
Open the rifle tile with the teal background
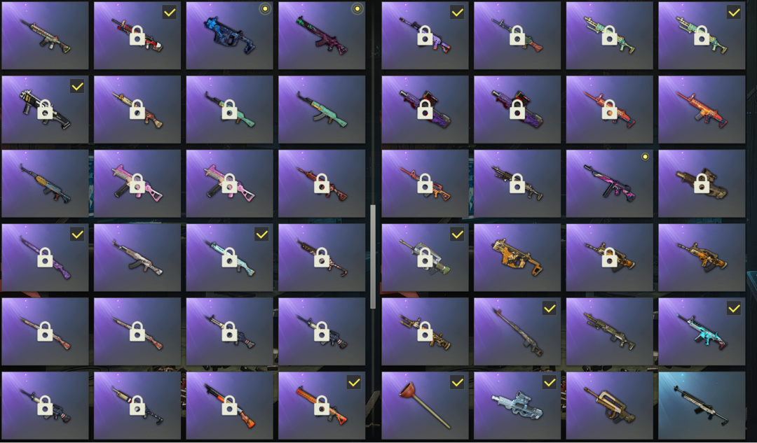pos(702,405)
